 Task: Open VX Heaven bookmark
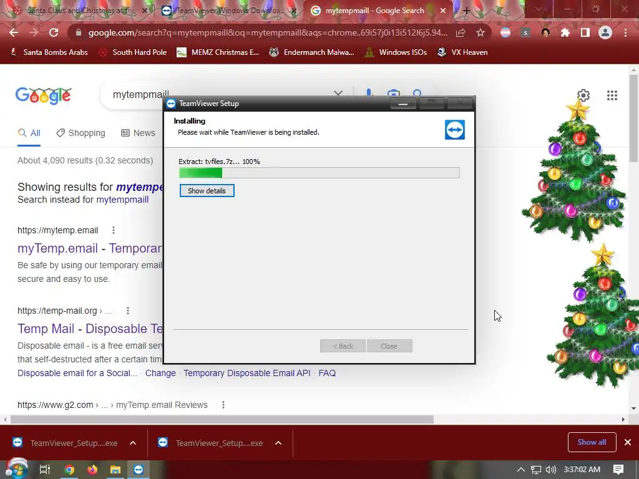462,52
